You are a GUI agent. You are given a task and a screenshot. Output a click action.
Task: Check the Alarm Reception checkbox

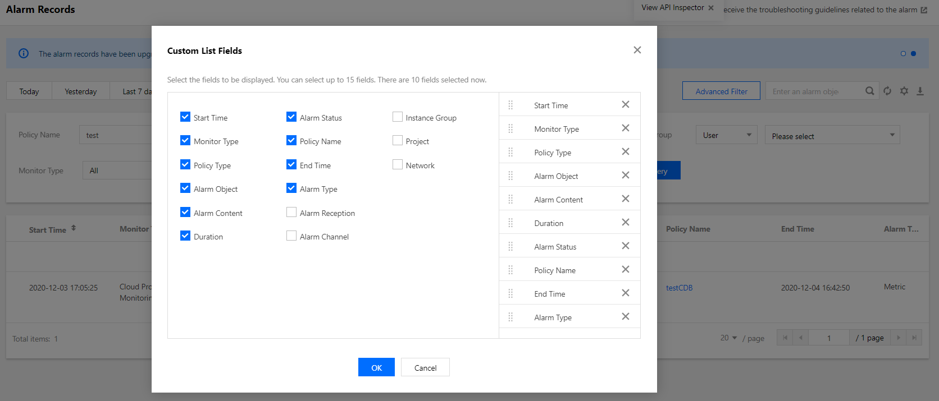click(x=291, y=213)
